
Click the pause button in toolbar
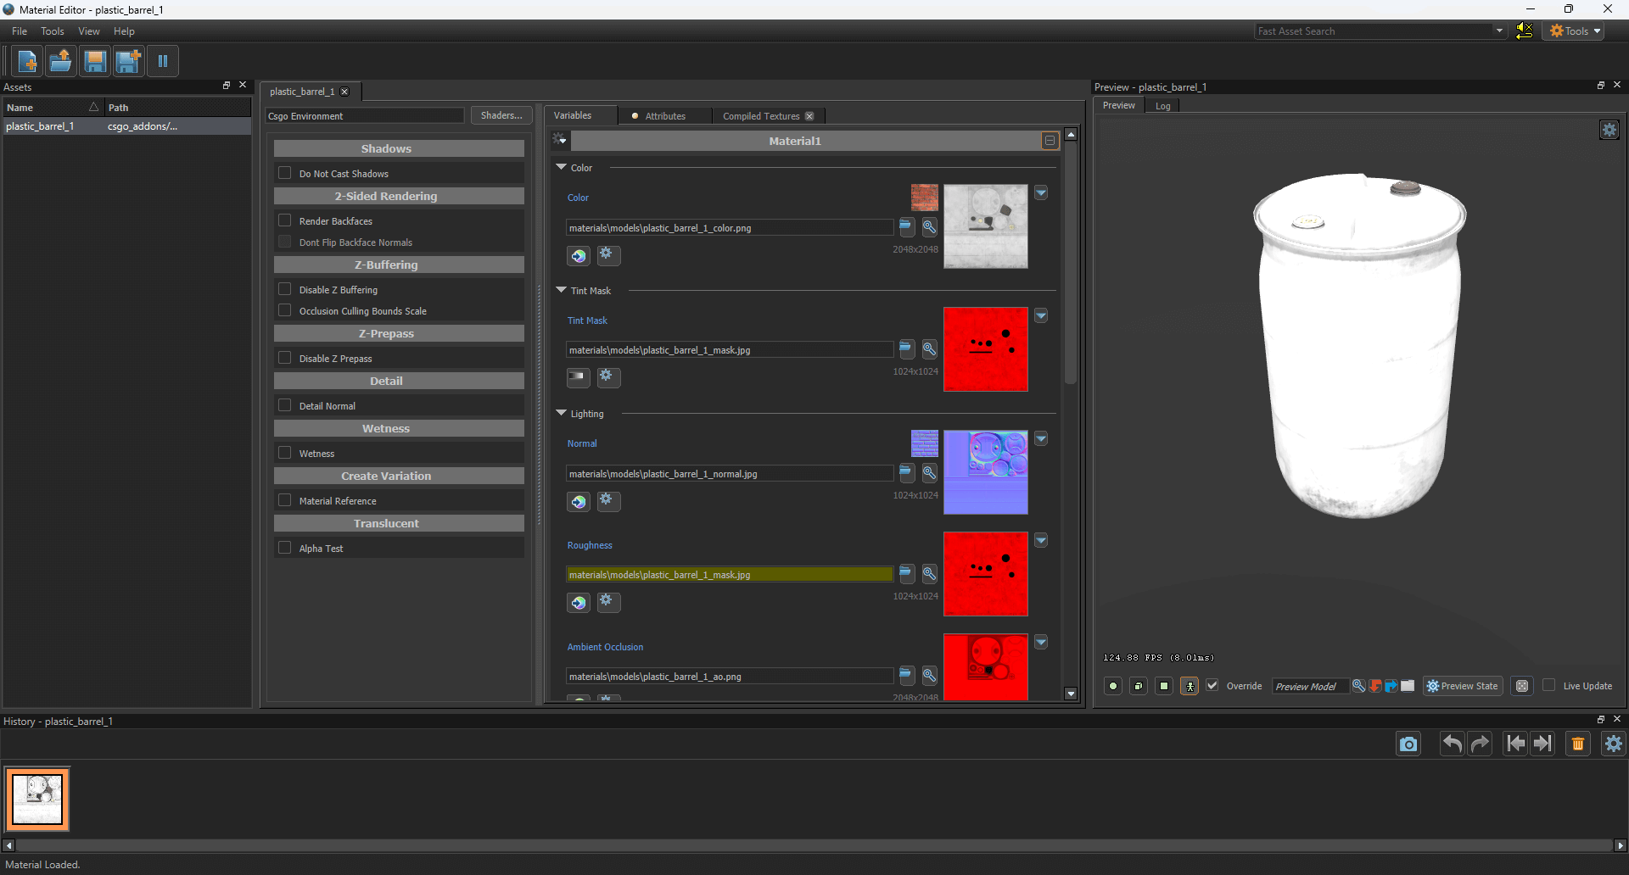(x=163, y=61)
